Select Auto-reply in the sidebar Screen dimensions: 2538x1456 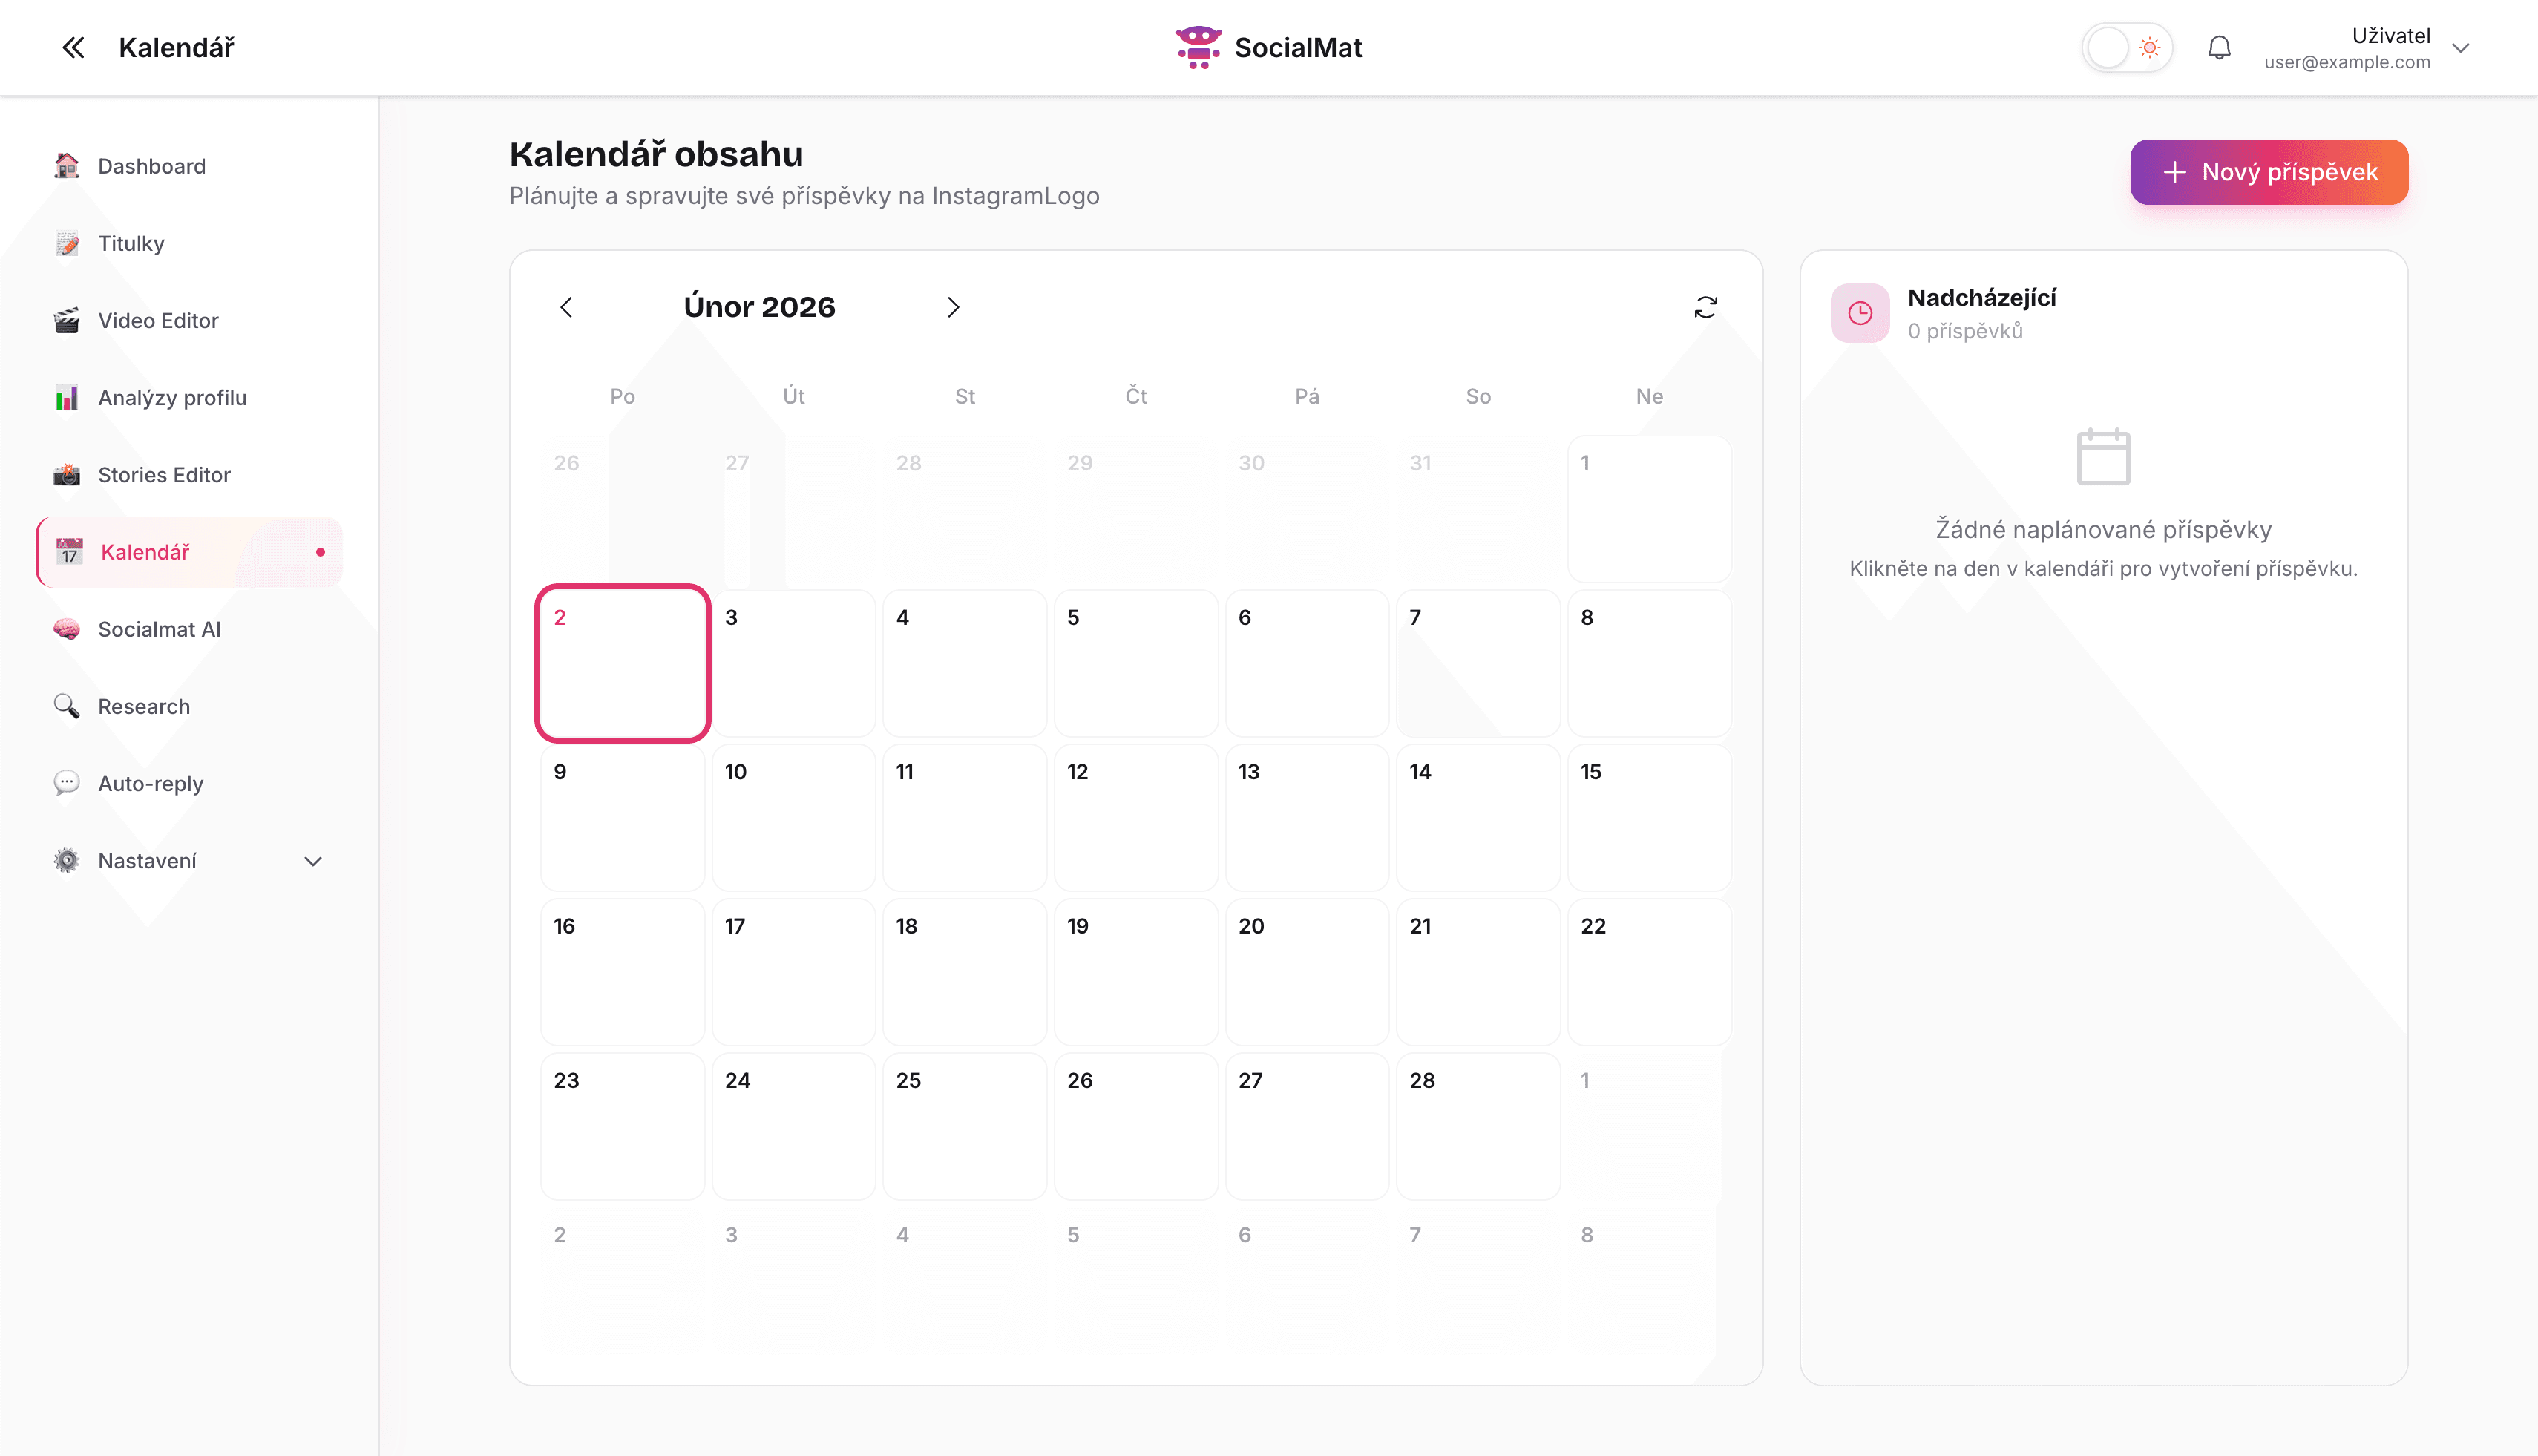(x=150, y=783)
